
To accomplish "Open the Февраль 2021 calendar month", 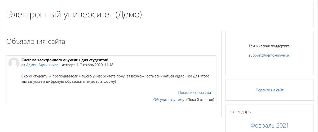I will [270, 125].
